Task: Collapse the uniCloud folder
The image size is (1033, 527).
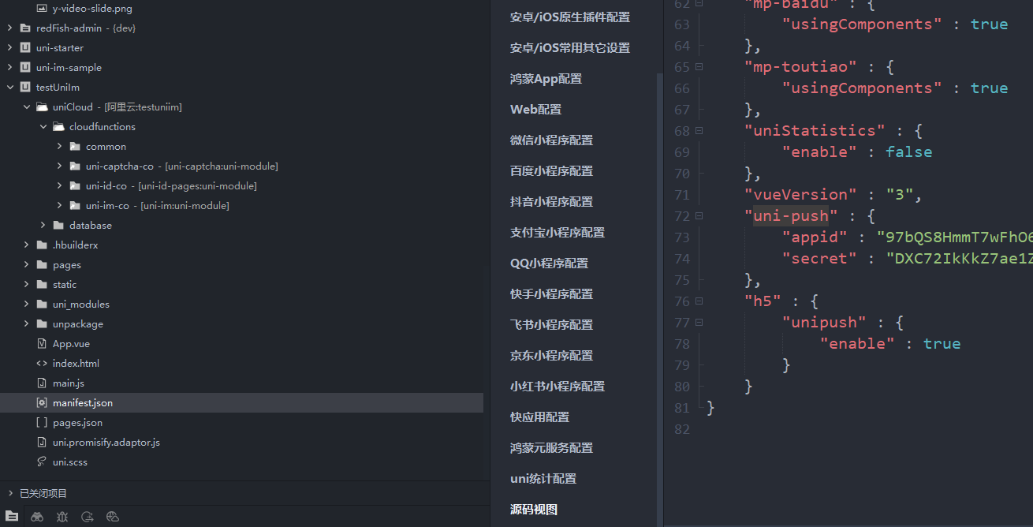Action: (26, 107)
